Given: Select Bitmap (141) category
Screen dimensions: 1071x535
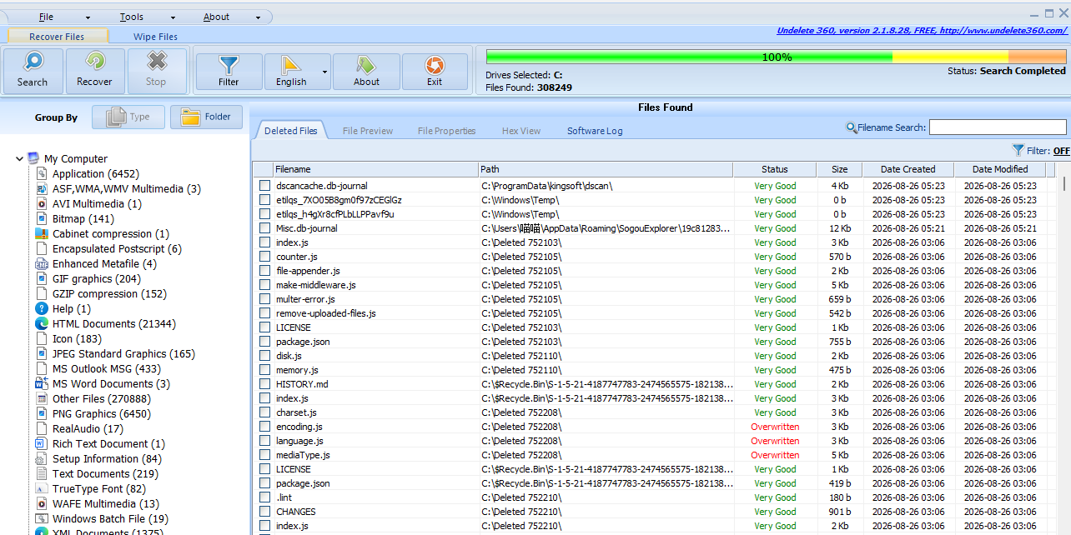Looking at the screenshot, I should point(83,218).
